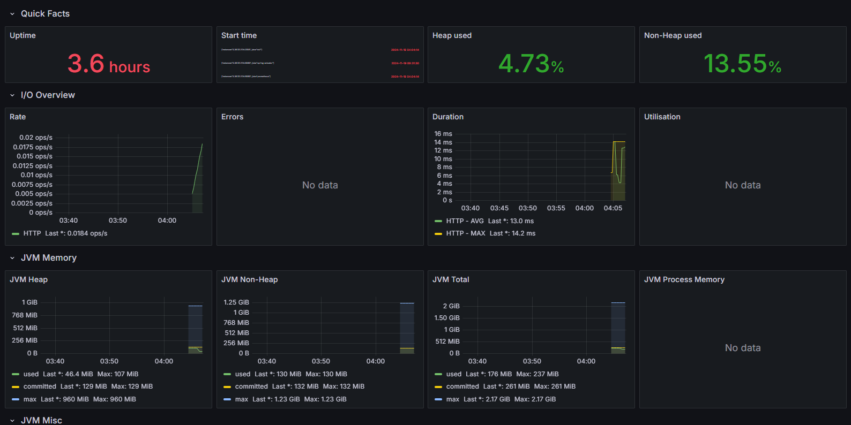Viewport: 851px width, 425px height.
Task: Click the Errors panel title
Action: [232, 117]
